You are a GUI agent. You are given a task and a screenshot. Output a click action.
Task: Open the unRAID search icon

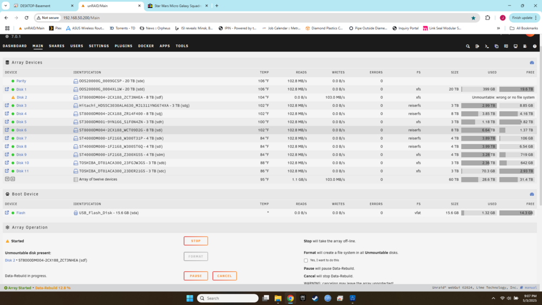click(468, 46)
